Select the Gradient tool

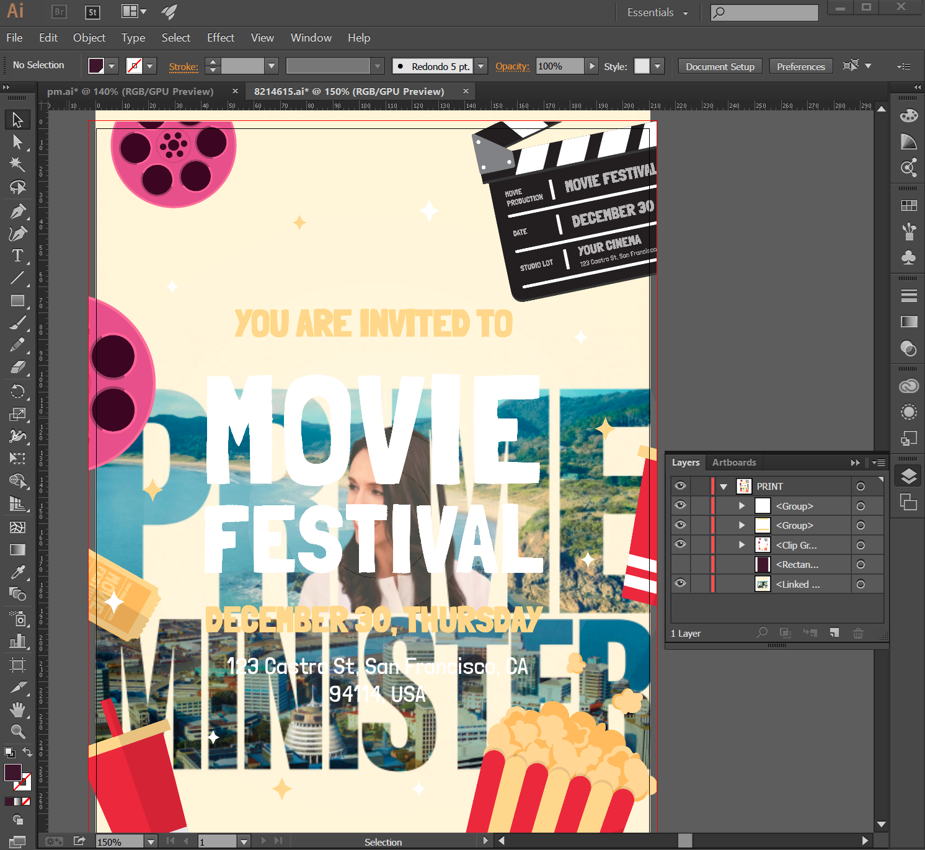pyautogui.click(x=17, y=549)
